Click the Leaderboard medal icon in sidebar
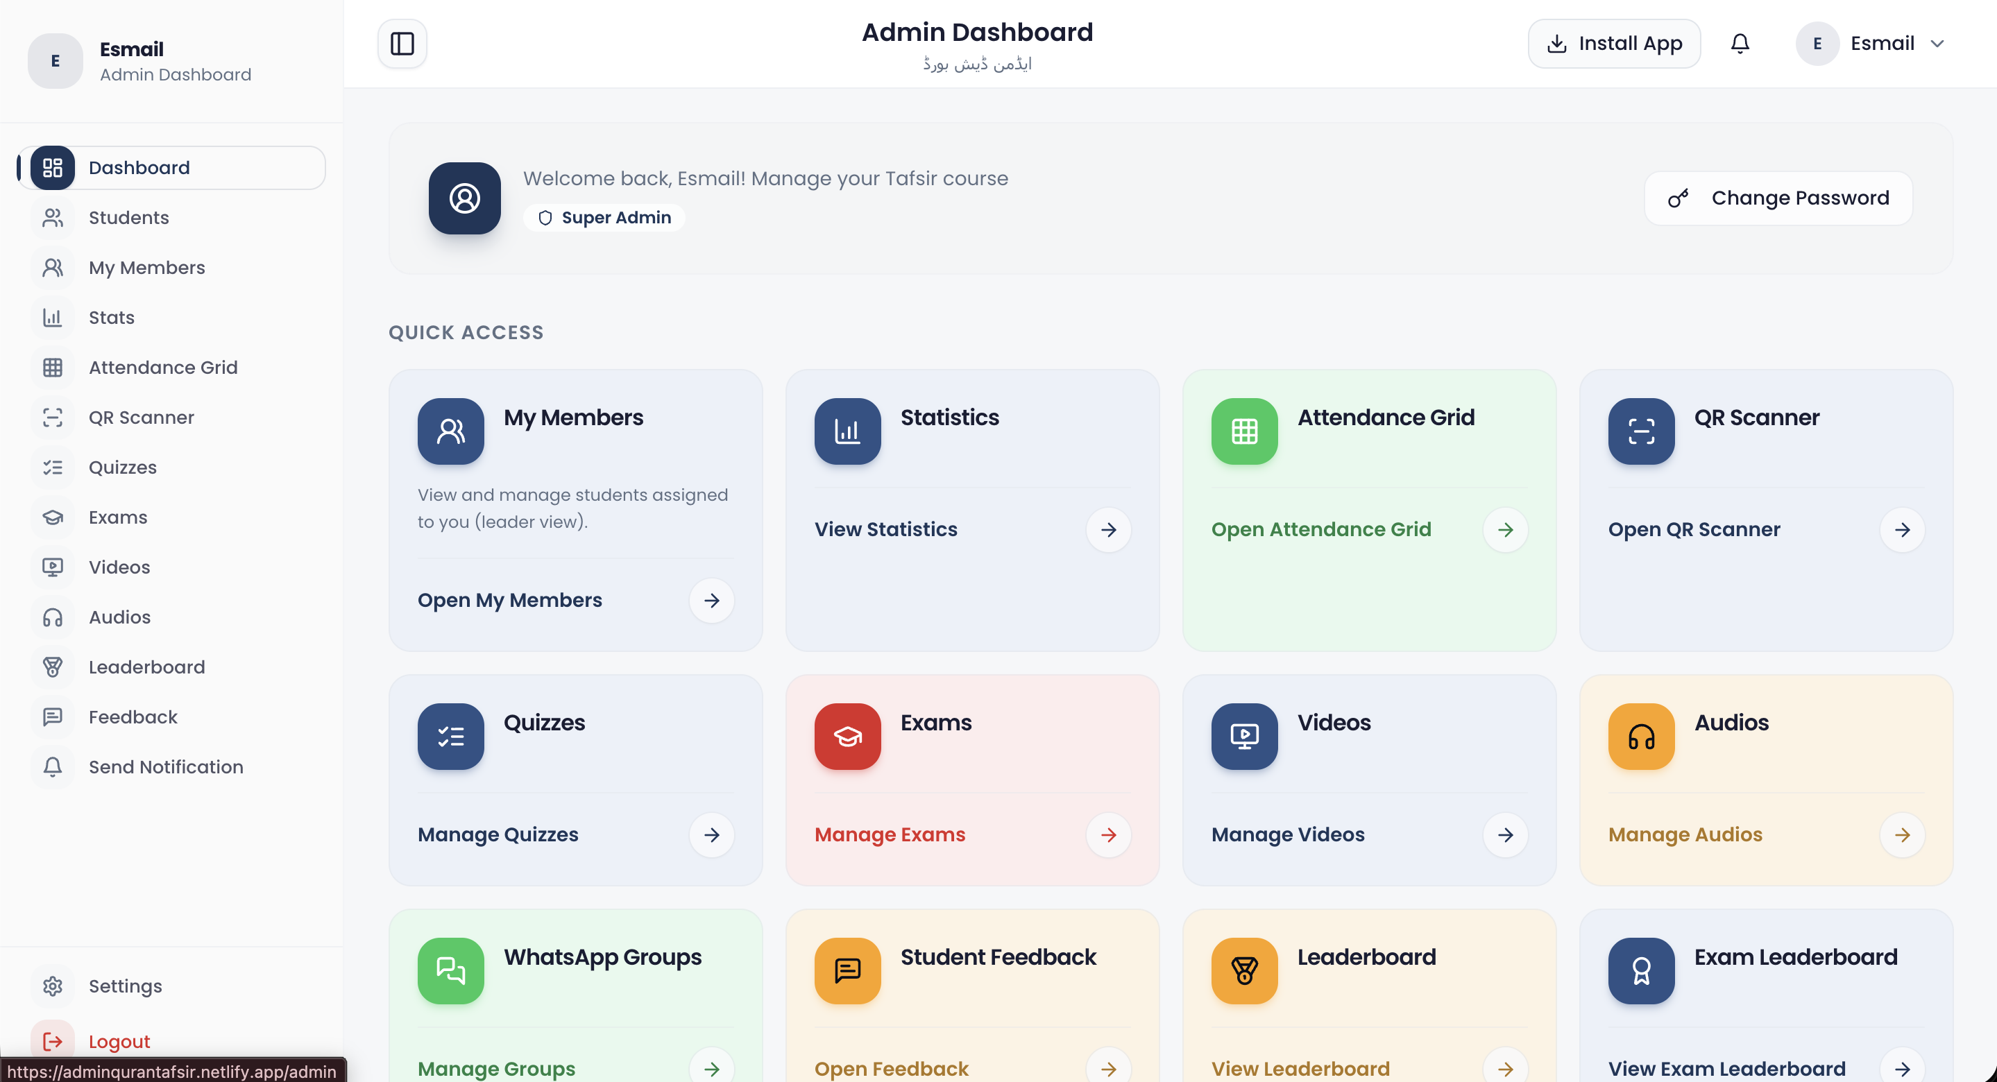1997x1082 pixels. 53,667
